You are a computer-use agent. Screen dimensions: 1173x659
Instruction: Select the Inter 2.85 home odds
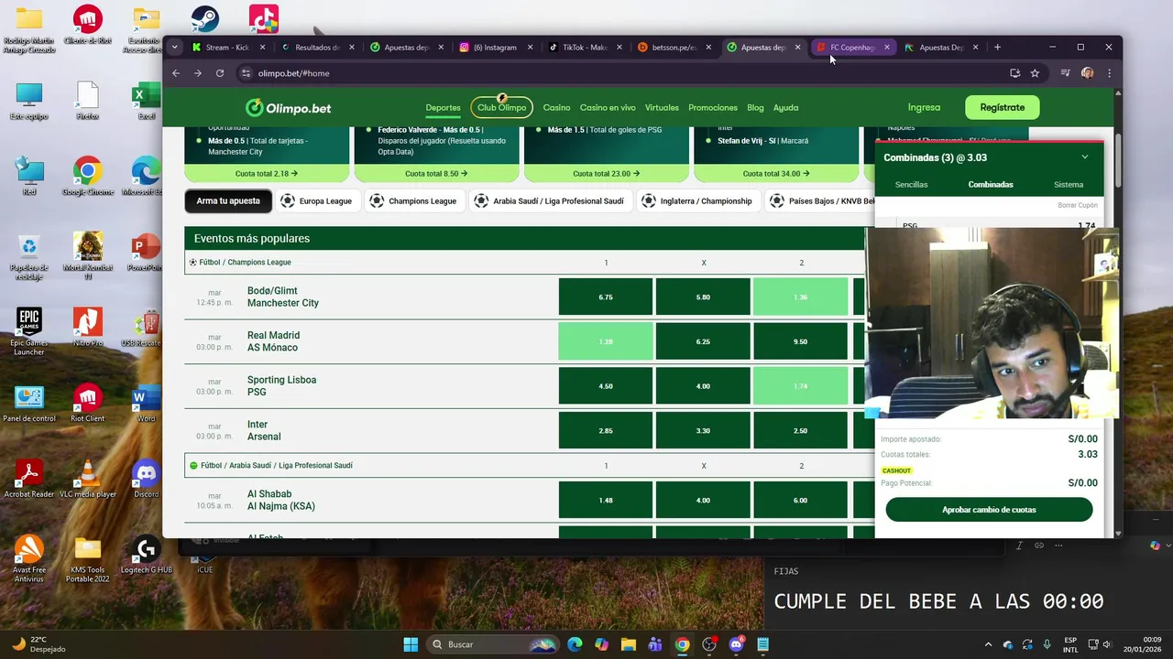606,431
